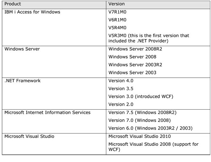Click Windows Server 2008R2 entry
Screen dimensions: 211x162
(135, 49)
